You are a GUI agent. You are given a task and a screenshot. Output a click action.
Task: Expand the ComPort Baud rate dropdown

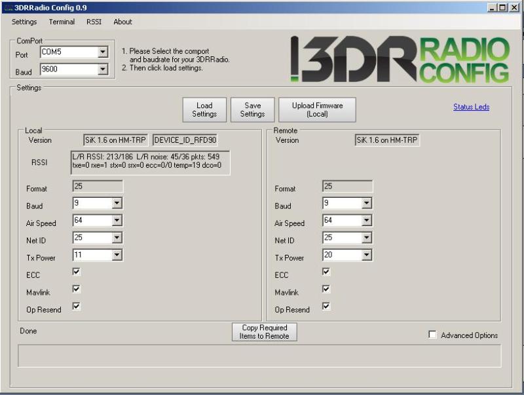[102, 69]
